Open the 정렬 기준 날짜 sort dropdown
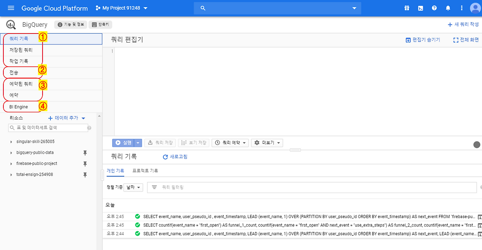 pyautogui.click(x=133, y=187)
